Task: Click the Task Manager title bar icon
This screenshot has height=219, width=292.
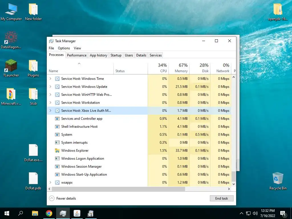Action: (x=51, y=41)
